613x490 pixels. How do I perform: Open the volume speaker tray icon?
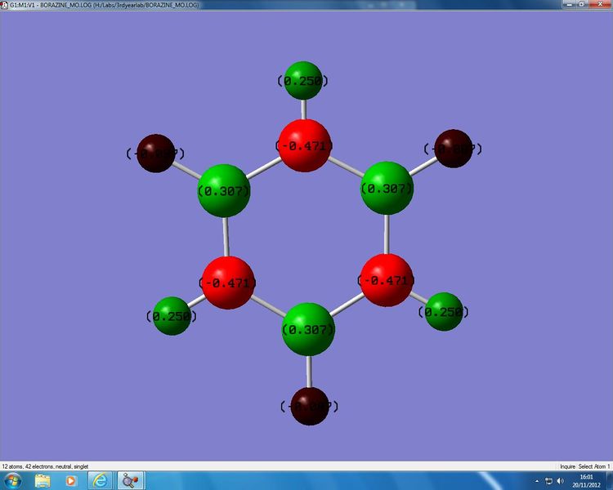[560, 481]
